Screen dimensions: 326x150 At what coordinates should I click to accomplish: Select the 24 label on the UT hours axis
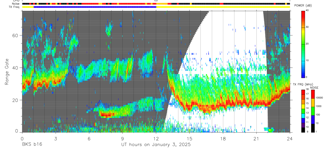point(290,138)
